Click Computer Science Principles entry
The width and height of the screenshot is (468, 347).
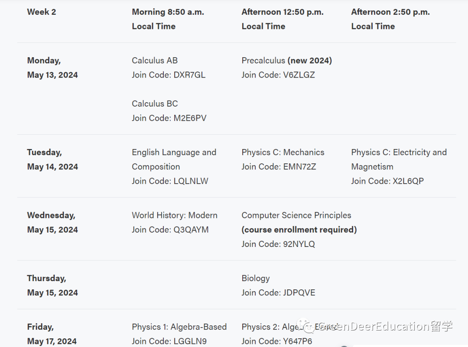(296, 215)
